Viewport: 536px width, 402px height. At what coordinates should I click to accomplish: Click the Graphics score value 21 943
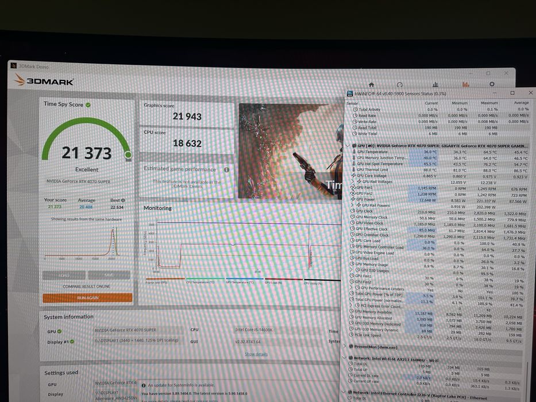[187, 117]
